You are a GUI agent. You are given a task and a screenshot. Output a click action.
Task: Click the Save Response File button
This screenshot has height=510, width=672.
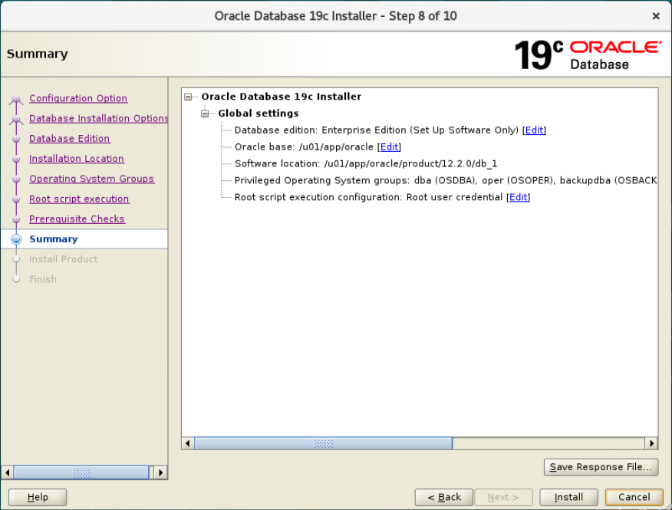coord(601,467)
